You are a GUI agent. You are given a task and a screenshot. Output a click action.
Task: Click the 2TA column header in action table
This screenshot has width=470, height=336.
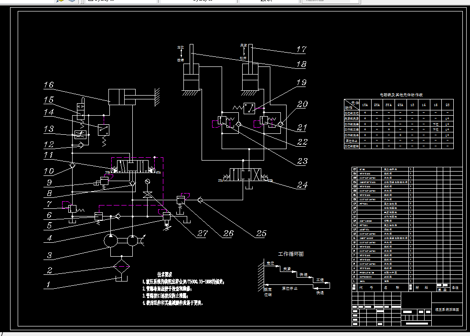(377, 105)
